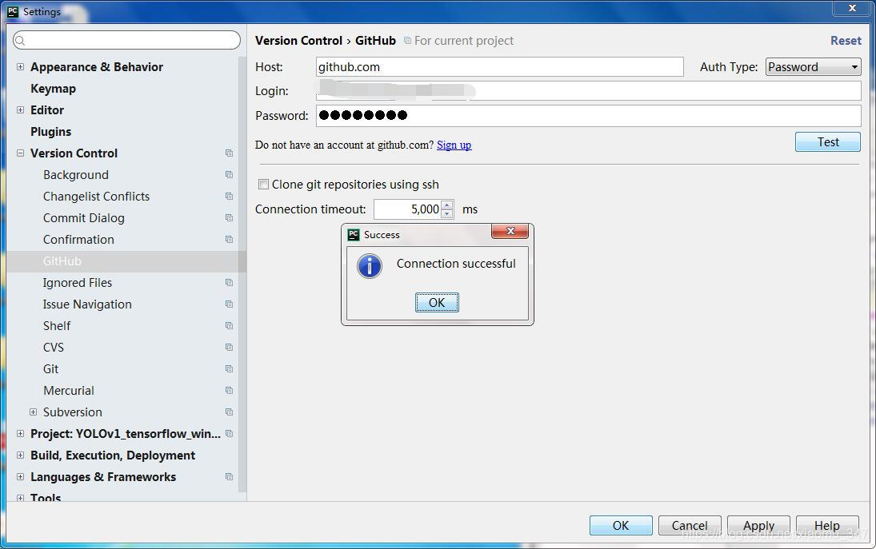This screenshot has width=876, height=549.
Task: Click the Sign up link
Action: coord(454,145)
